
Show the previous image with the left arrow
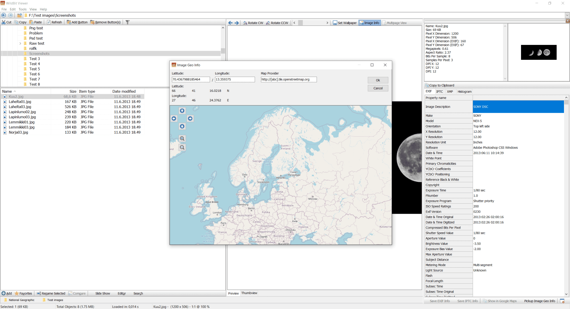230,23
